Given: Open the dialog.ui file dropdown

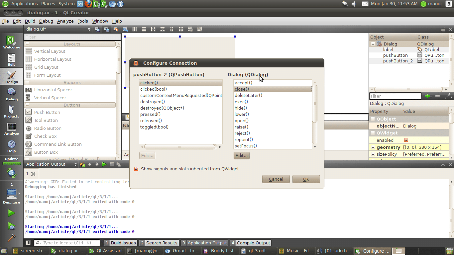Looking at the screenshot, I should coord(89,29).
